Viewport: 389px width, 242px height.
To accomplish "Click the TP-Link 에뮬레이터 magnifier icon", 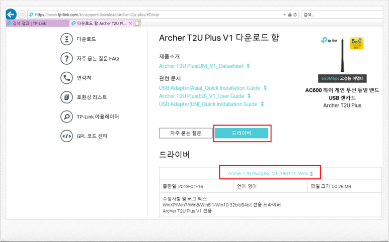I will click(x=66, y=116).
